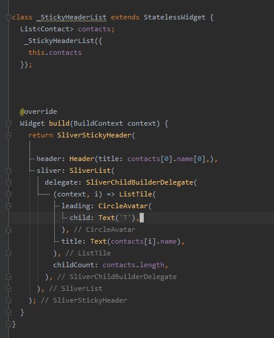The height and width of the screenshot is (338, 274).
Task: Click fold end marker beside // CircleAvatar
Action: (8, 229)
